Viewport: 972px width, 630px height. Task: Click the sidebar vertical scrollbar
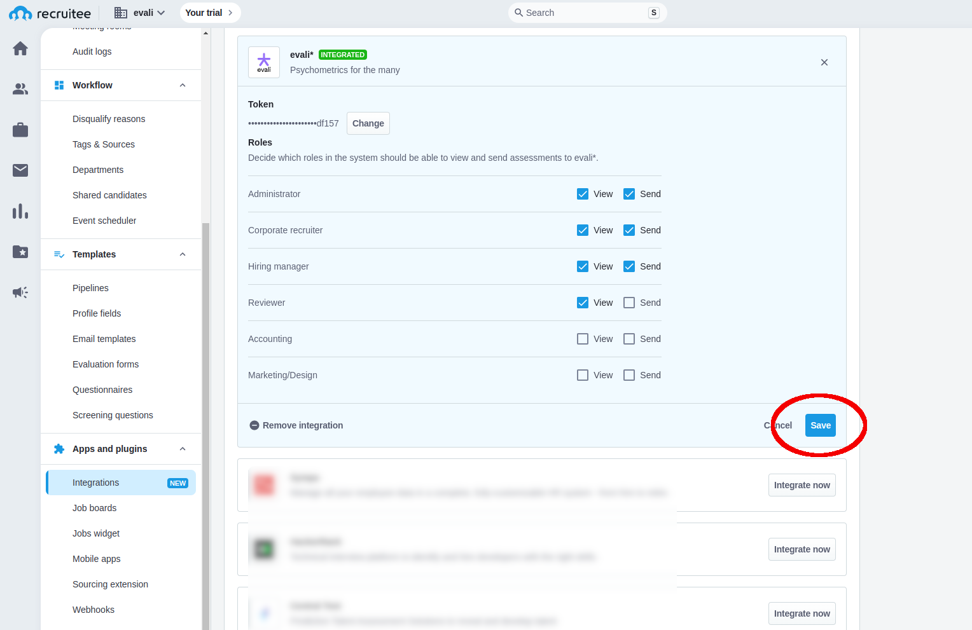click(205, 381)
